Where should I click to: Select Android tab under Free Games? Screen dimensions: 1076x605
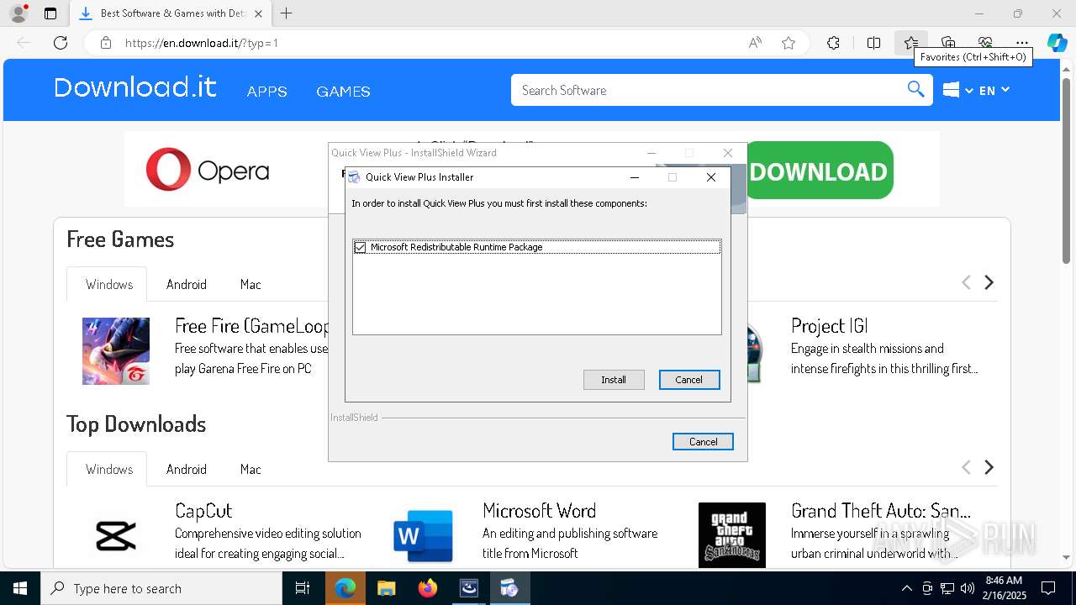coord(187,284)
